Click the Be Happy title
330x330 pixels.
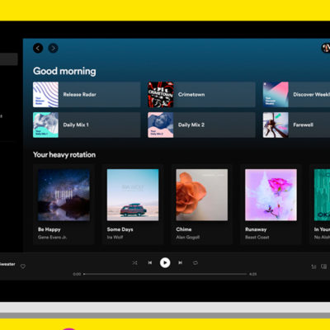coord(49,229)
